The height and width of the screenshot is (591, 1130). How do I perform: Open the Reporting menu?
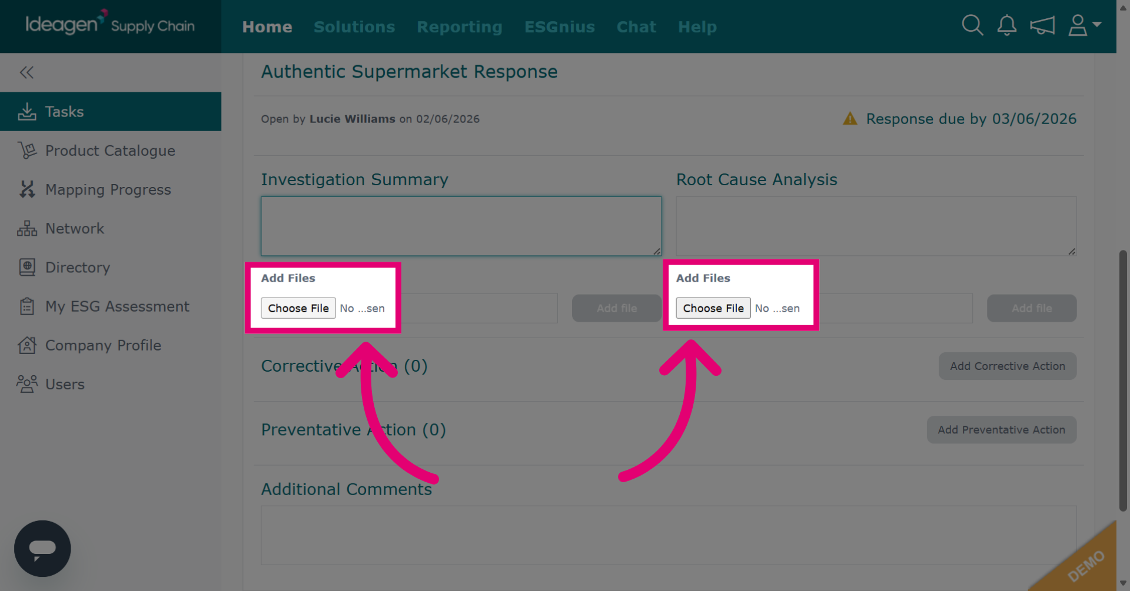tap(460, 27)
